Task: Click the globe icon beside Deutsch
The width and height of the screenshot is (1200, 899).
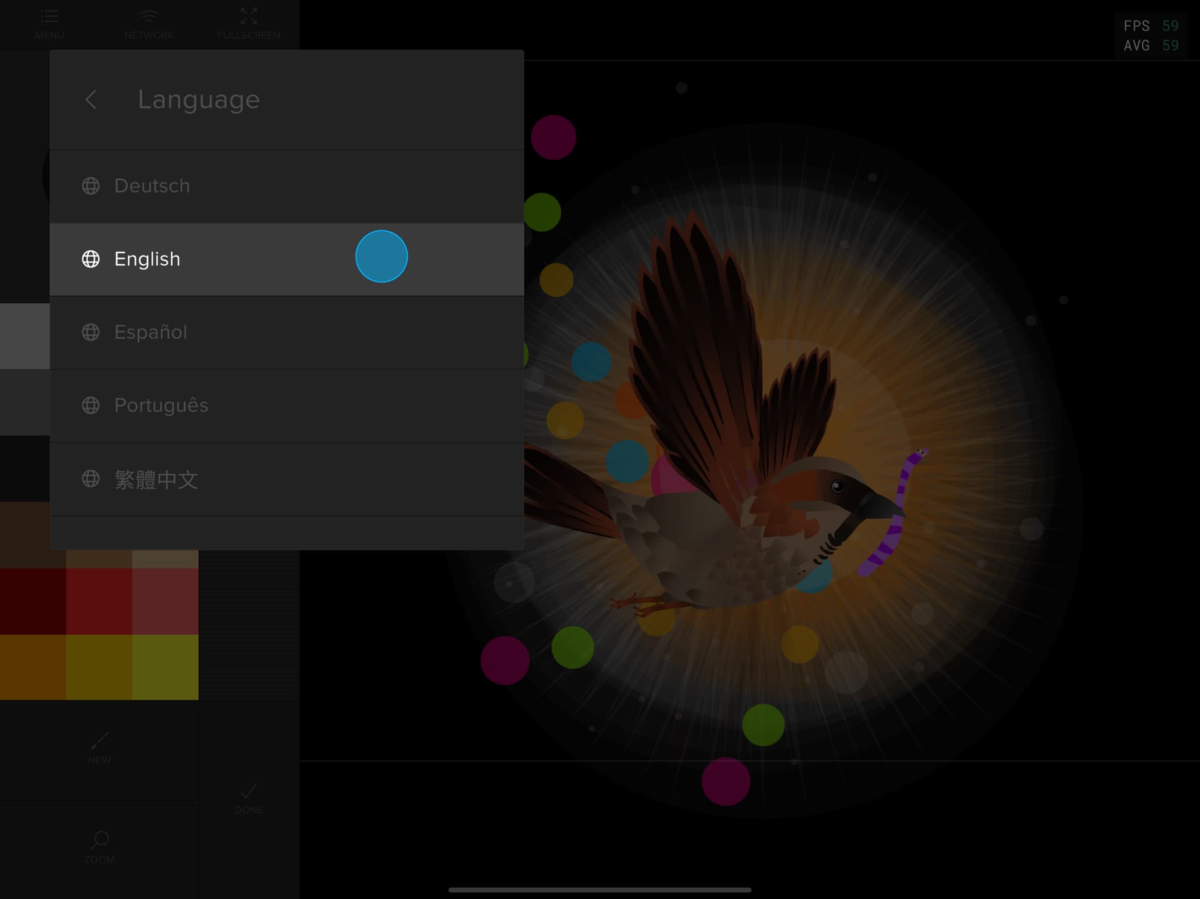Action: click(91, 186)
